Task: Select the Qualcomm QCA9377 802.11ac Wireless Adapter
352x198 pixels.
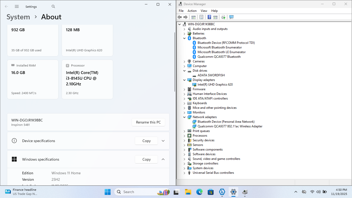Action: 230,126
